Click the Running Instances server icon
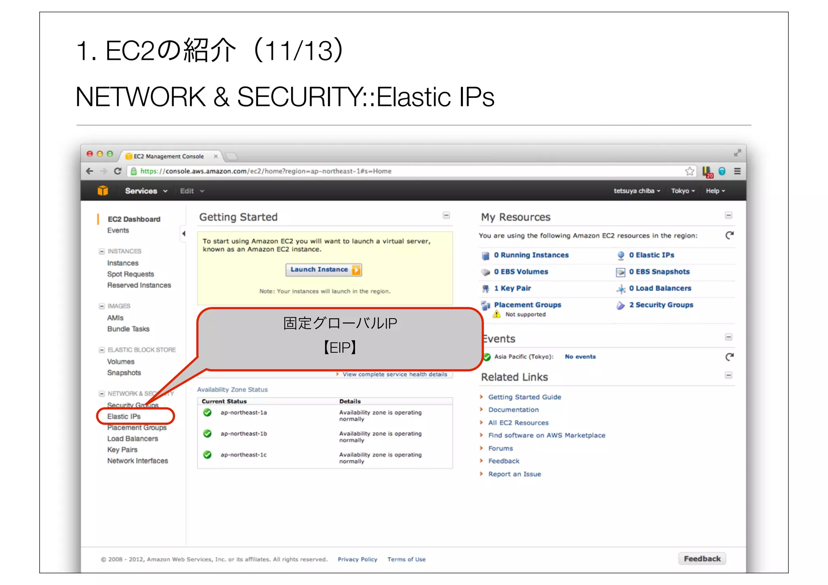This screenshot has width=828, height=585. click(x=486, y=256)
